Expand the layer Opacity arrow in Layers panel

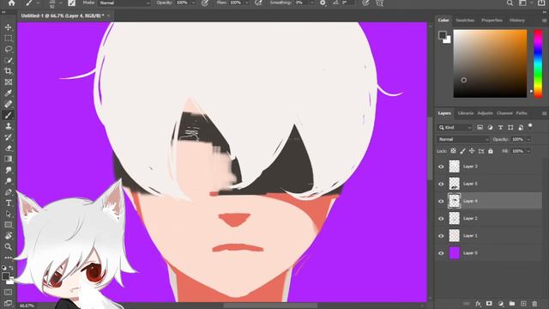point(528,139)
